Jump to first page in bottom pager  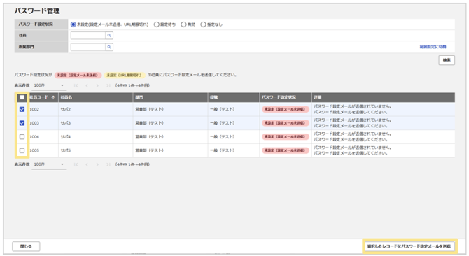76,164
